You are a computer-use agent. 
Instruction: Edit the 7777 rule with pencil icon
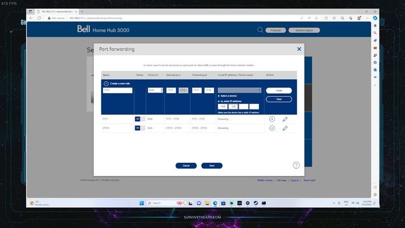285,119
